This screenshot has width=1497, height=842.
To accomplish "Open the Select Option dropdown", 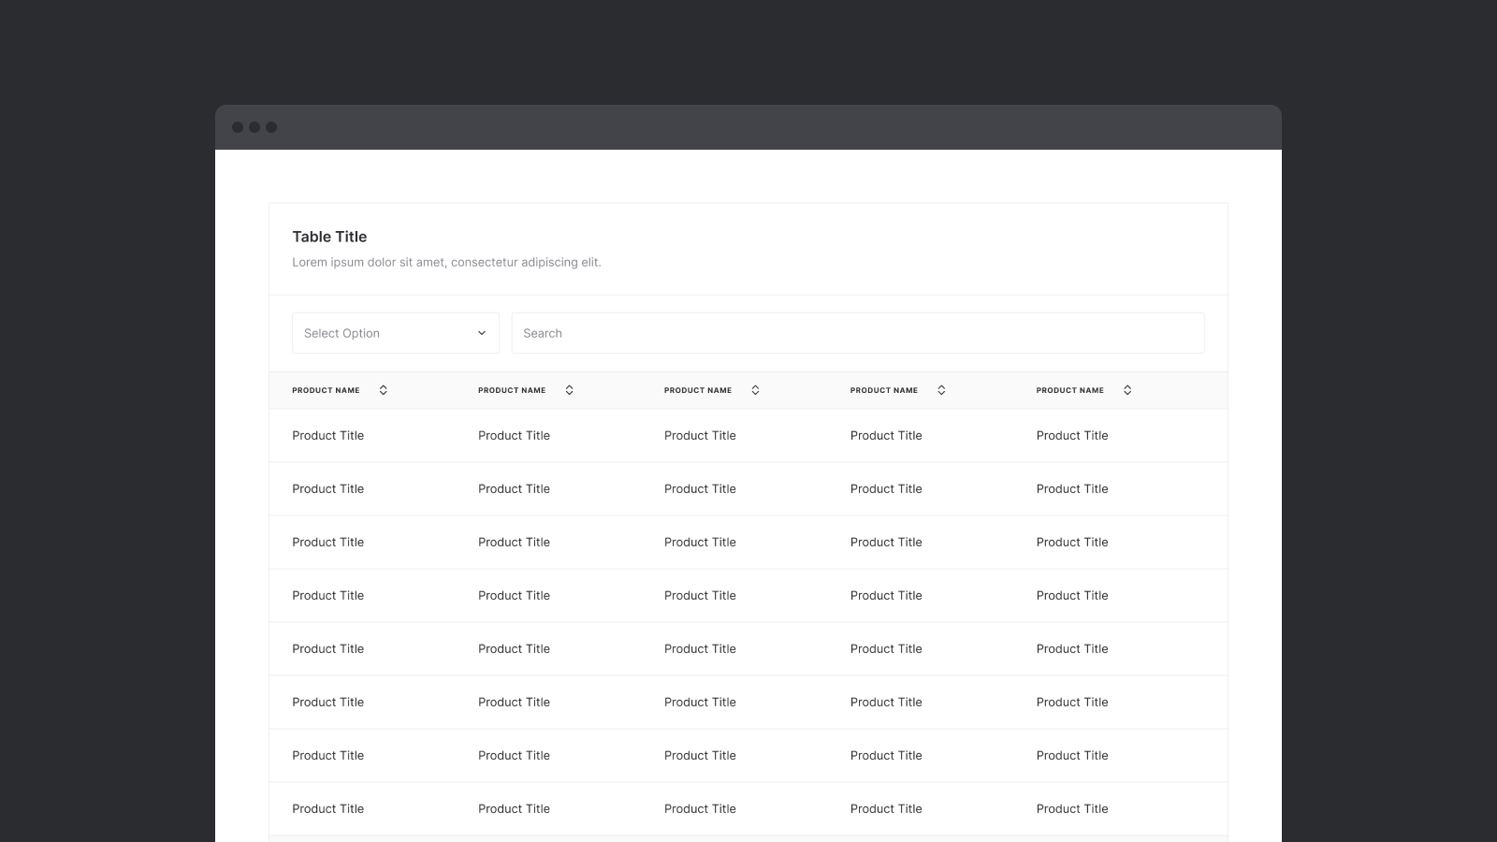I will coord(395,333).
